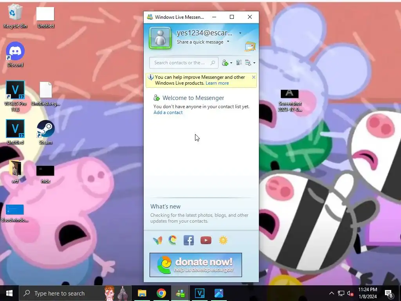Screen dimensions: 401x301
Task: Open the MSN butterfly icon
Action: click(157, 240)
